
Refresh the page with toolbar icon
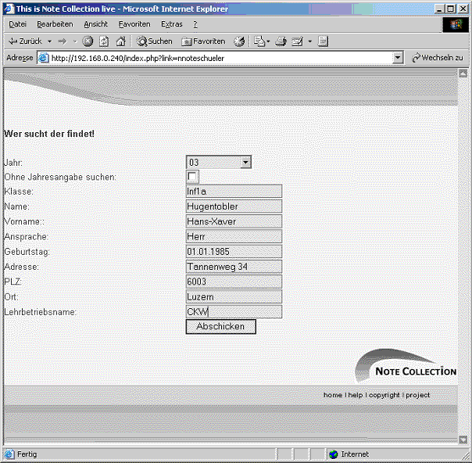104,41
